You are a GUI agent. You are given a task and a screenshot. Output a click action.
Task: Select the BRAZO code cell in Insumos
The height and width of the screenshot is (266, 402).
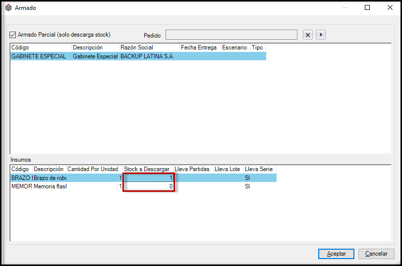click(x=21, y=178)
